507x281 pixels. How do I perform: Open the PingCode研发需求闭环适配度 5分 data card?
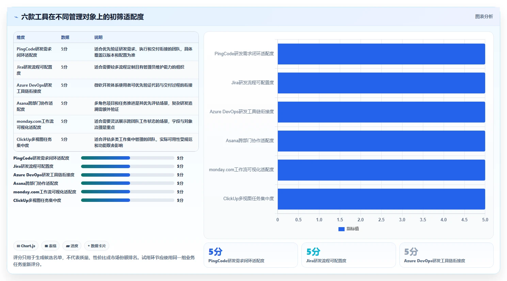(x=251, y=255)
